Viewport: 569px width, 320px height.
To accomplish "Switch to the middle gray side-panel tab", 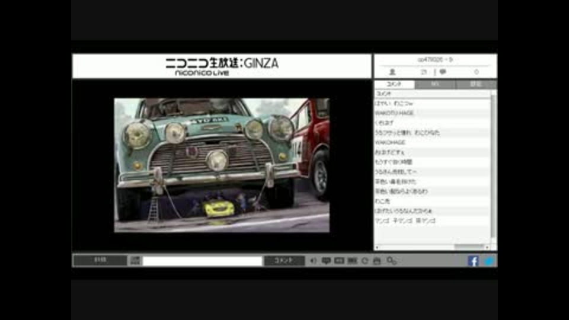I will 435,84.
